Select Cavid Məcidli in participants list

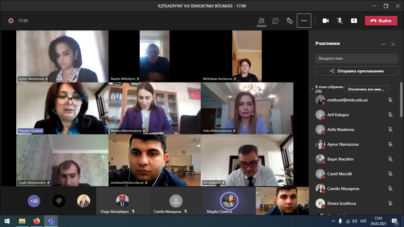click(339, 174)
